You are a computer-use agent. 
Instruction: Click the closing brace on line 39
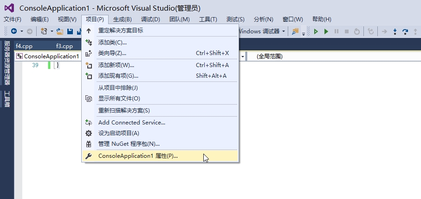[58, 65]
